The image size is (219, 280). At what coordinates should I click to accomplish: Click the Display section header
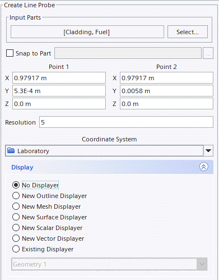(109, 167)
